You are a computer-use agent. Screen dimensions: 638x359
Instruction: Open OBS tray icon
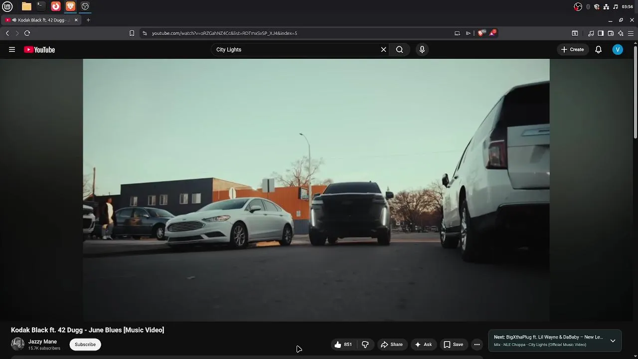tap(578, 6)
